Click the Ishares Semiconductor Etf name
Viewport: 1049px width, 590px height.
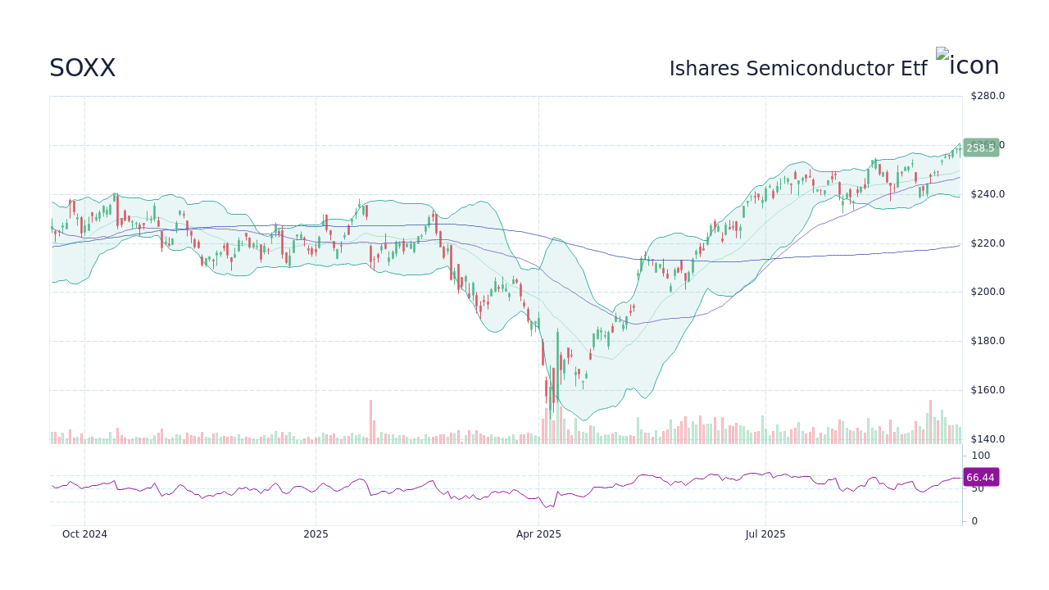[797, 69]
